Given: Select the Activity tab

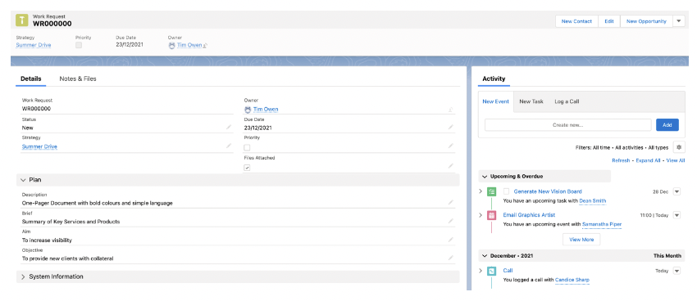Looking at the screenshot, I should click(x=494, y=79).
